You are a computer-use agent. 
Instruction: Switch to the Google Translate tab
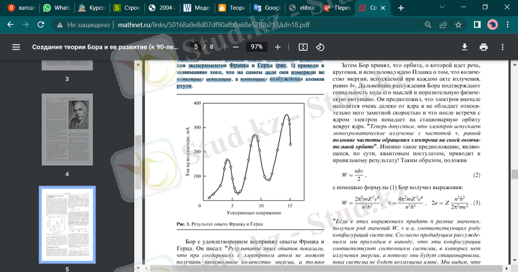click(267, 8)
